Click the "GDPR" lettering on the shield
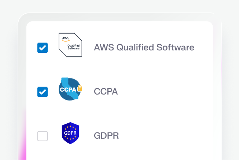239x160 pixels. [x=70, y=132]
